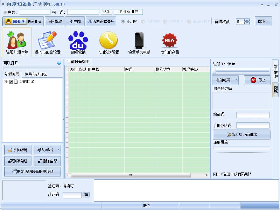Click the 删除勾选 button
Viewport: 280px width, 210px height.
(18, 161)
